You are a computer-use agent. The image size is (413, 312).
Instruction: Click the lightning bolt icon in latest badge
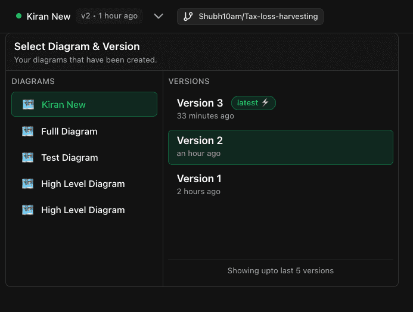click(266, 103)
